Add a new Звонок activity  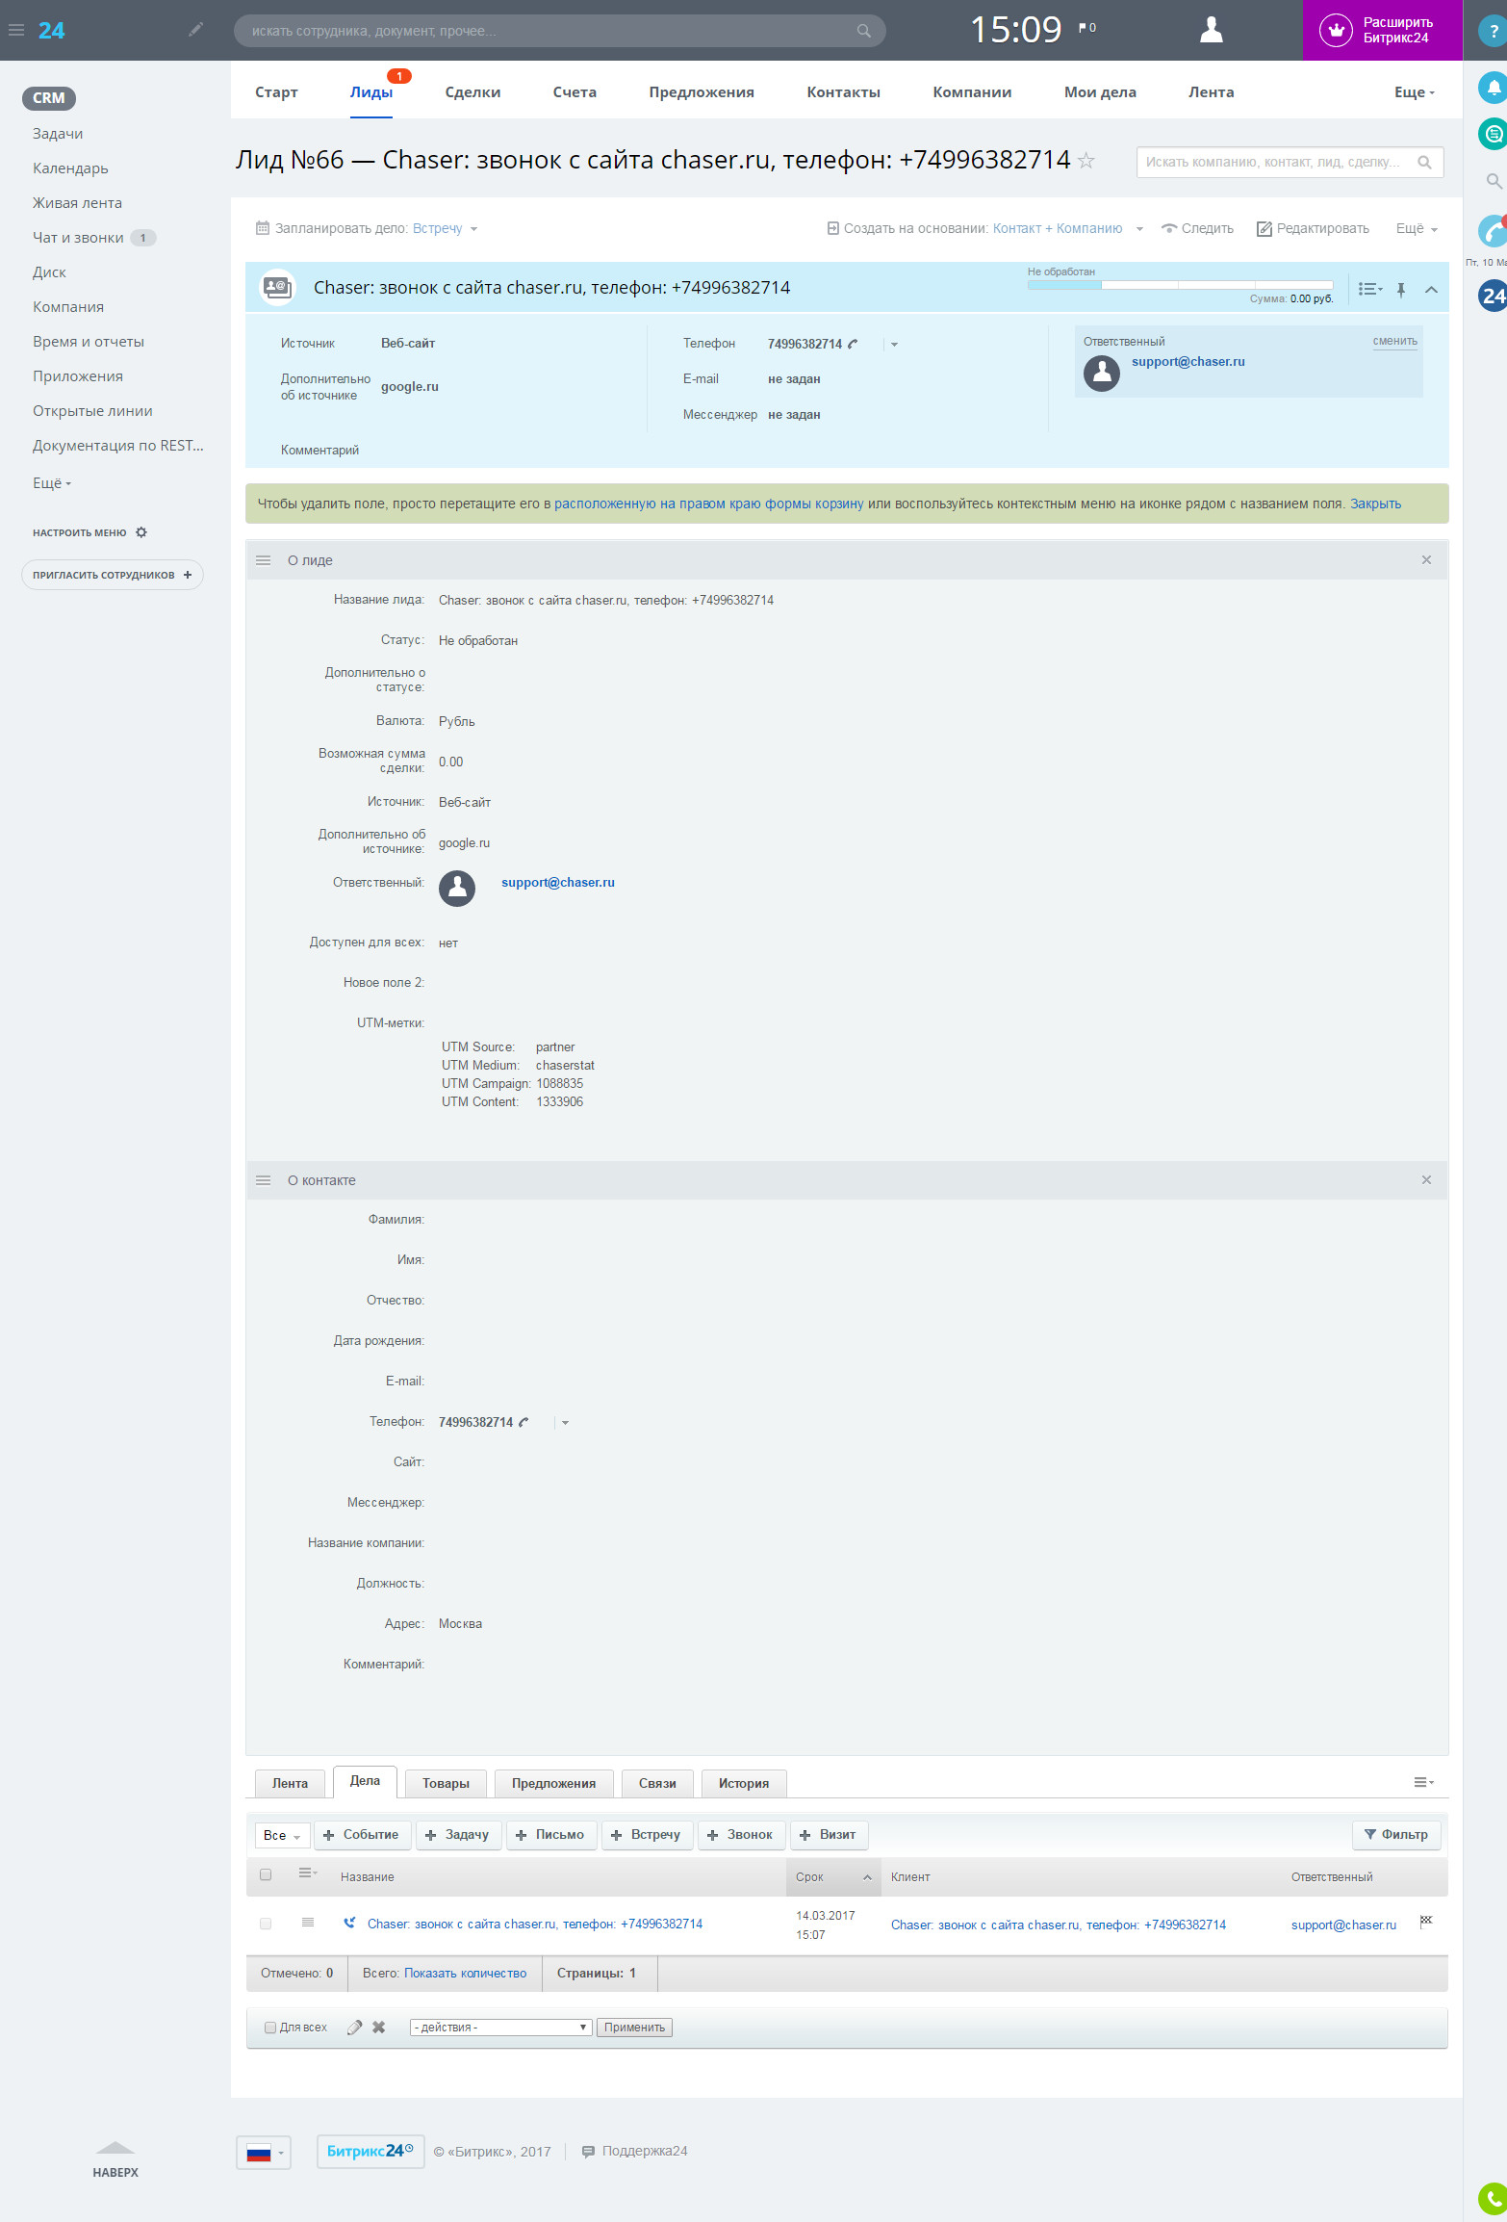pyautogui.click(x=740, y=1835)
